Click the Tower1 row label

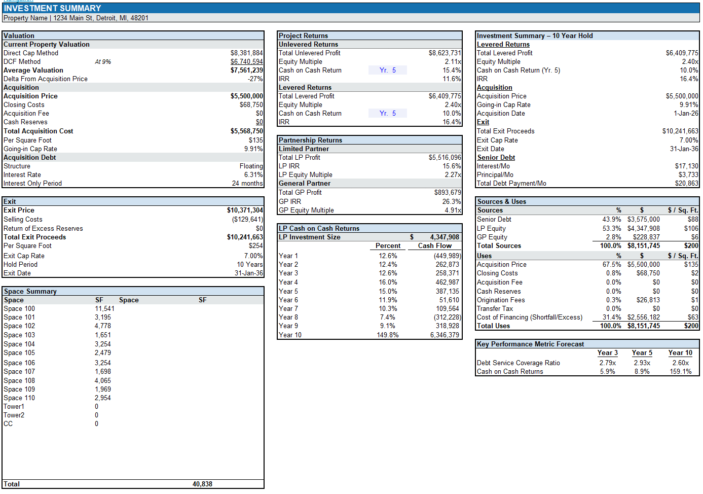coord(14,406)
